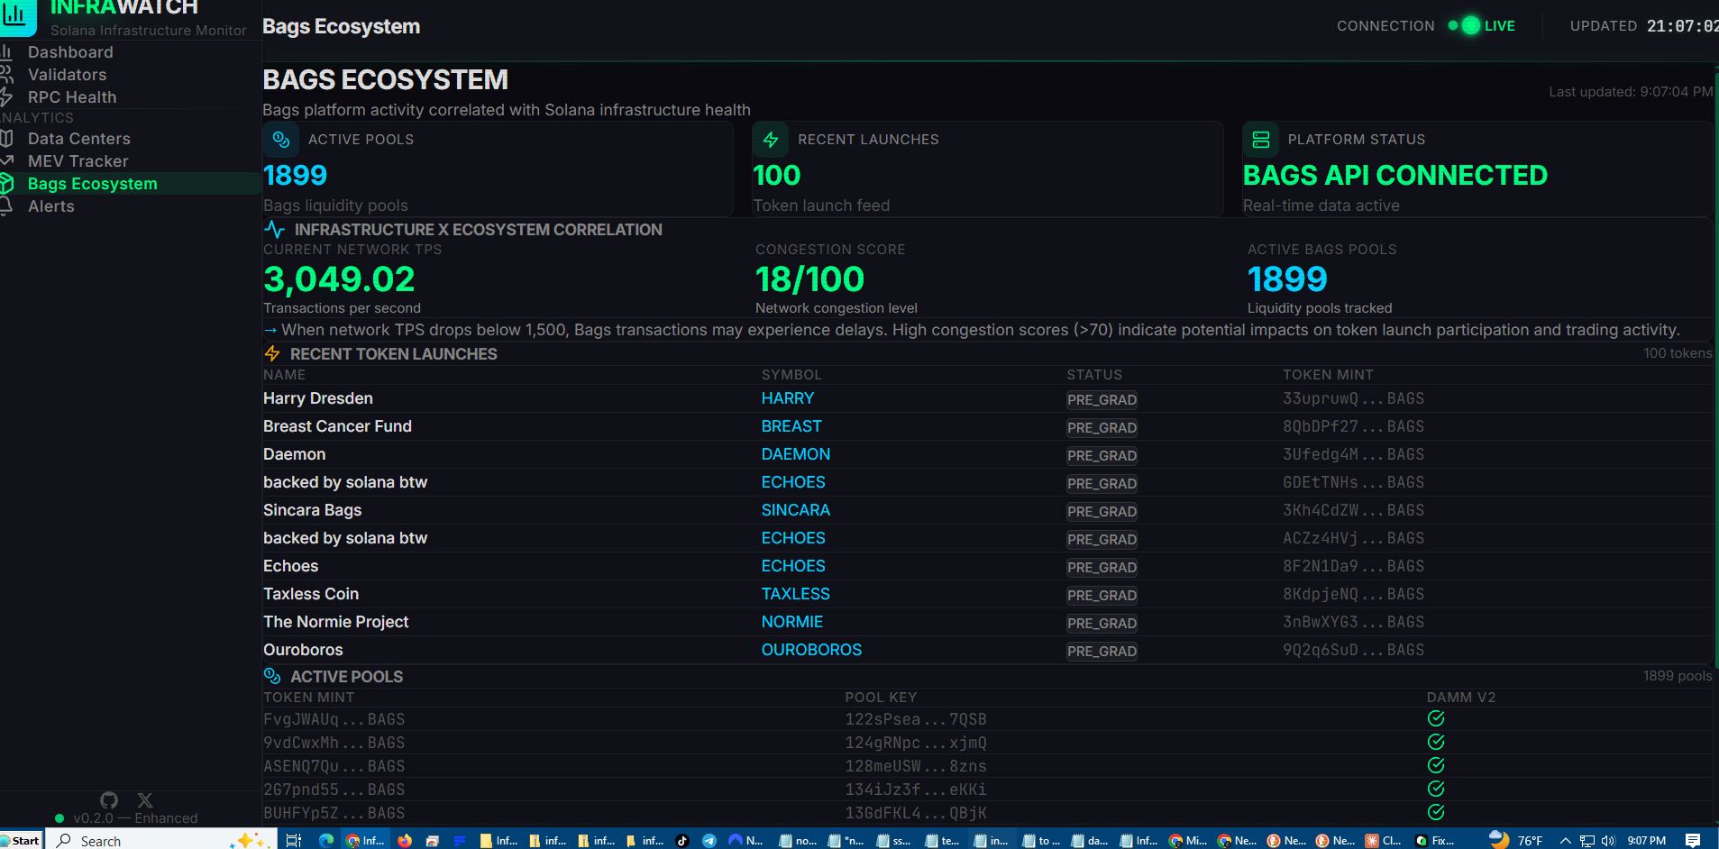Click the TAXLESS symbol link
Image resolution: width=1719 pixels, height=849 pixels.
796,594
